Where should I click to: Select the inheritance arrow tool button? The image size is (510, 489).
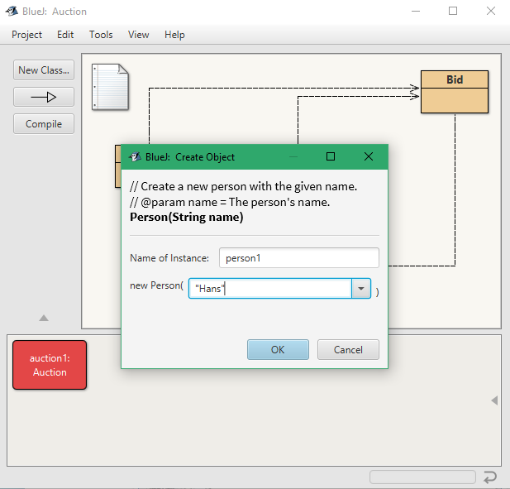[x=44, y=97]
